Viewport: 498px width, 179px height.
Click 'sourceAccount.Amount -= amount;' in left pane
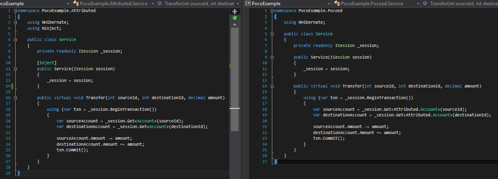[x=94, y=138]
